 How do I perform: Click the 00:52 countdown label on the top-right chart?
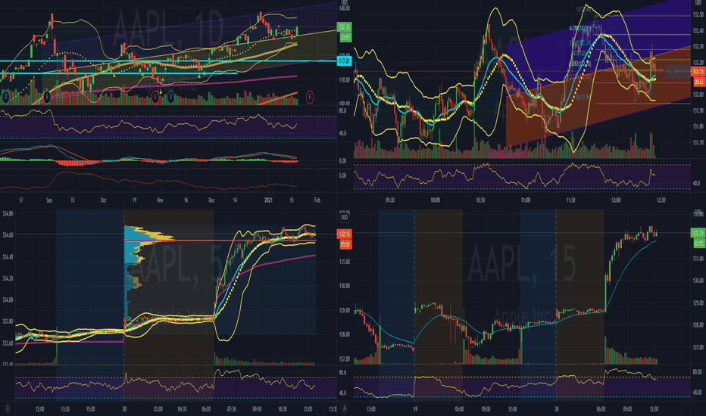[x=698, y=82]
